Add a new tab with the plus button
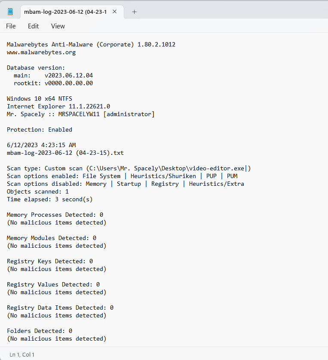Image resolution: width=328 pixels, height=360 pixels. (134, 12)
